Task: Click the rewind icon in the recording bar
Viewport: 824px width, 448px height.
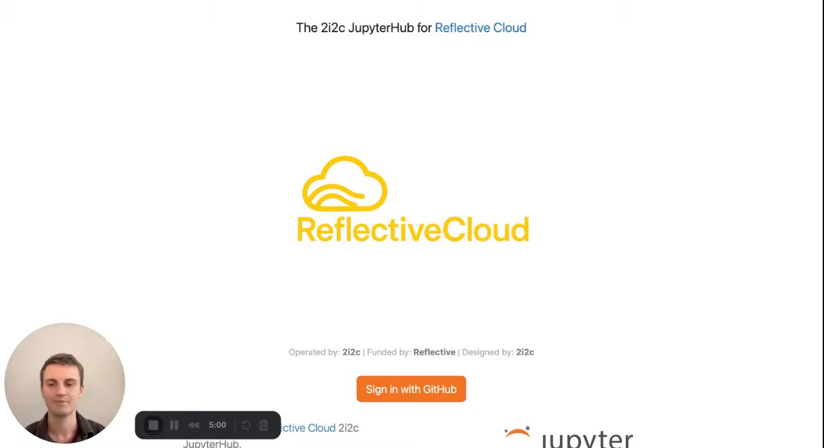Action: pyautogui.click(x=193, y=425)
